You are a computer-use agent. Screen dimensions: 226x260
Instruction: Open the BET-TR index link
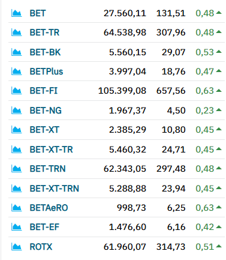coord(44,32)
